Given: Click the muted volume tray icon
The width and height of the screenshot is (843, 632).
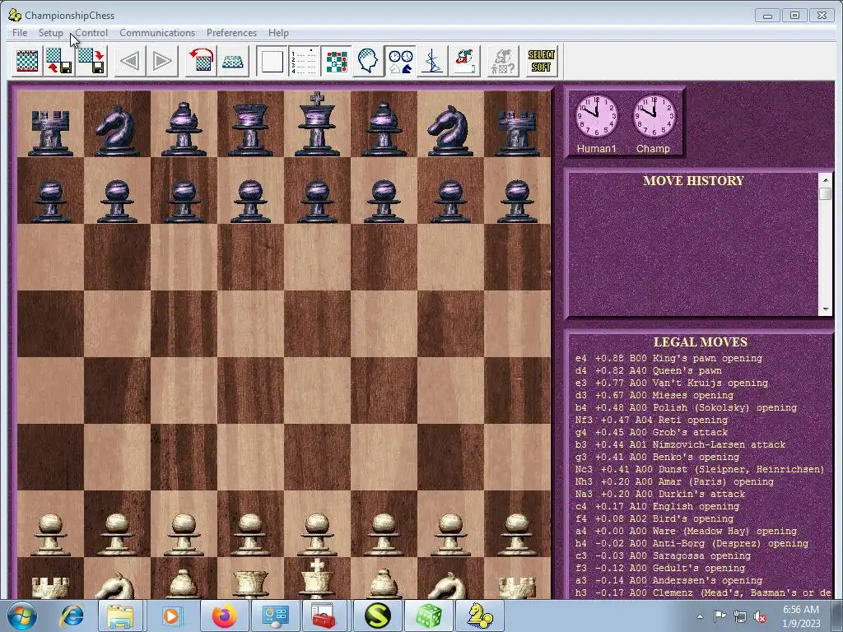Looking at the screenshot, I should [760, 617].
